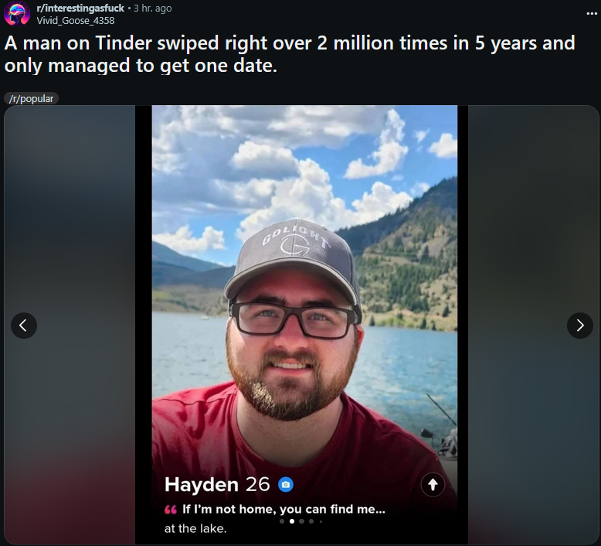Jump to the smallest last pagination dot
The image size is (601, 546).
click(x=321, y=521)
